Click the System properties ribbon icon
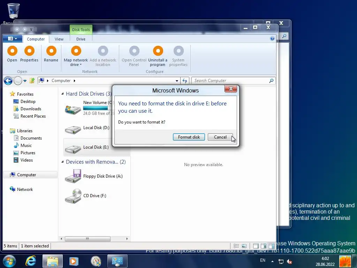The height and width of the screenshot is (268, 357). 178,51
